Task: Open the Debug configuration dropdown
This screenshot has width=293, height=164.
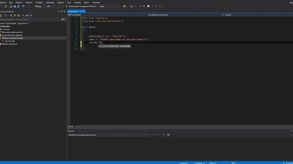Action: pos(40,6)
